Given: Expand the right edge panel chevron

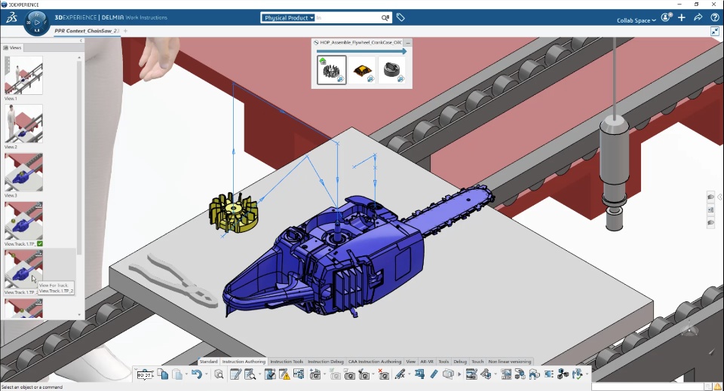Looking at the screenshot, I should pyautogui.click(x=719, y=197).
